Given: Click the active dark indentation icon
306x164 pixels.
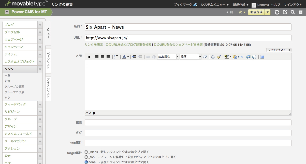Looking at the screenshot, I should point(135,57).
